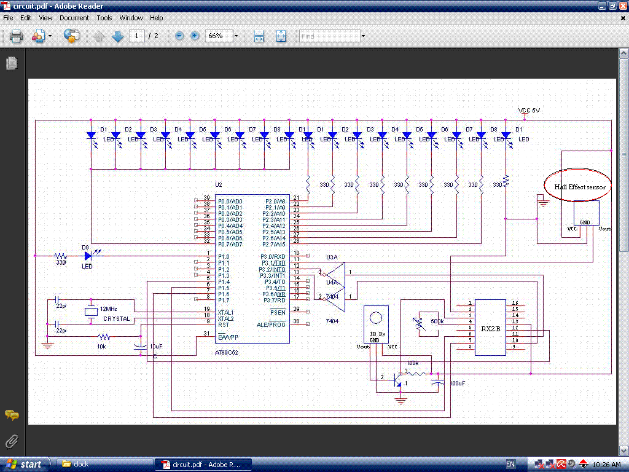Open the Help menu
The image size is (629, 472).
point(156,18)
